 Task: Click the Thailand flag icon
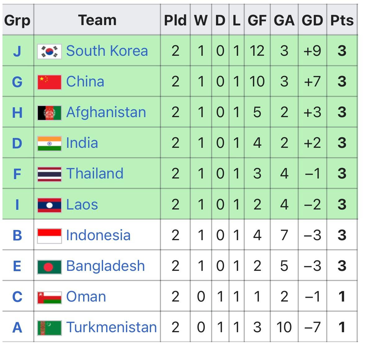click(x=49, y=174)
